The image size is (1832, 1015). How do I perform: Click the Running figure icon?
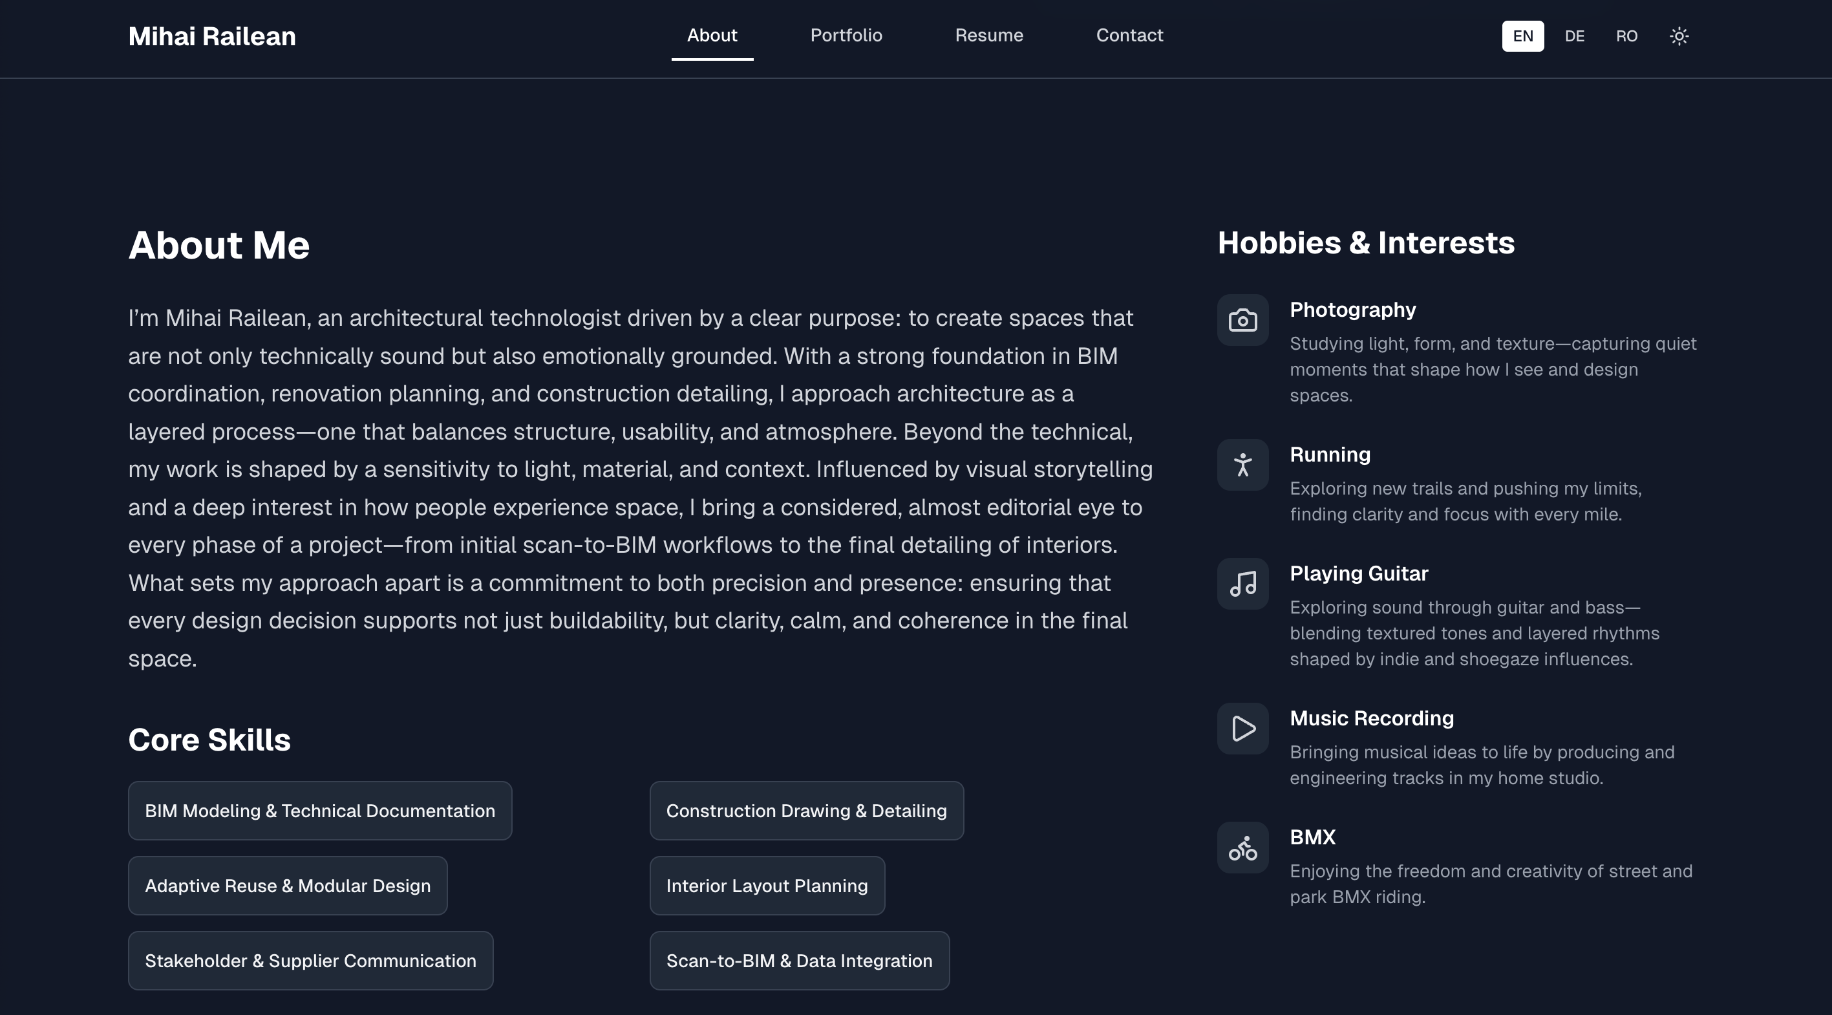[x=1242, y=465]
